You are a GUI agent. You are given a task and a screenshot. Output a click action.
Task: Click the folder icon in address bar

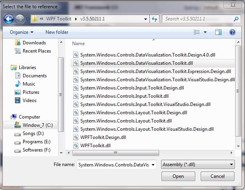click(x=34, y=19)
